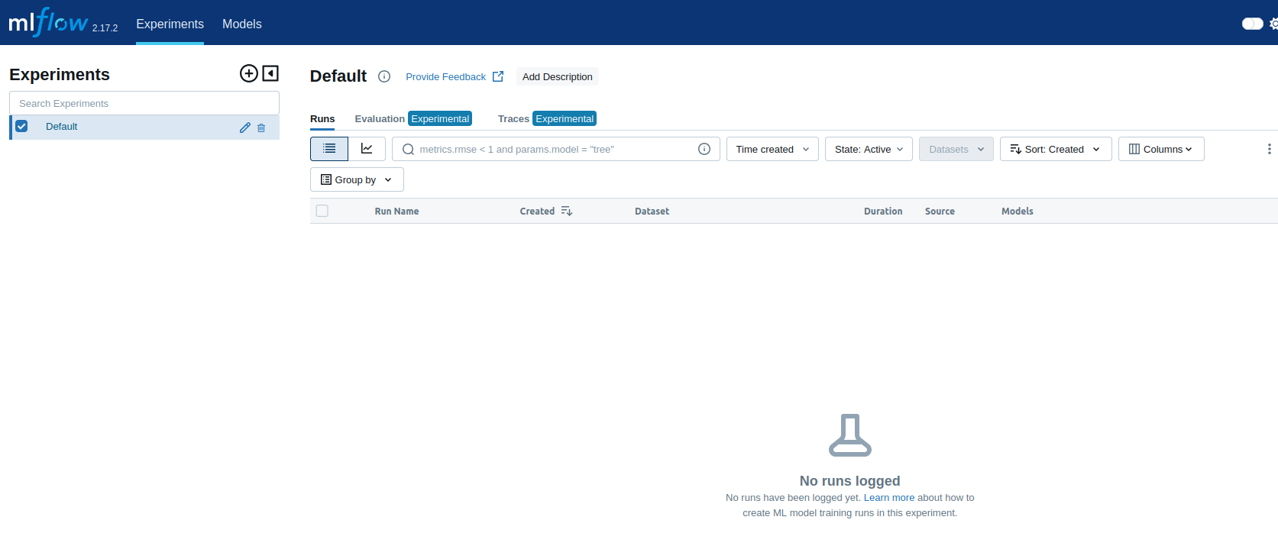The height and width of the screenshot is (533, 1278).
Task: Open search syntax help info icon
Action: point(704,149)
